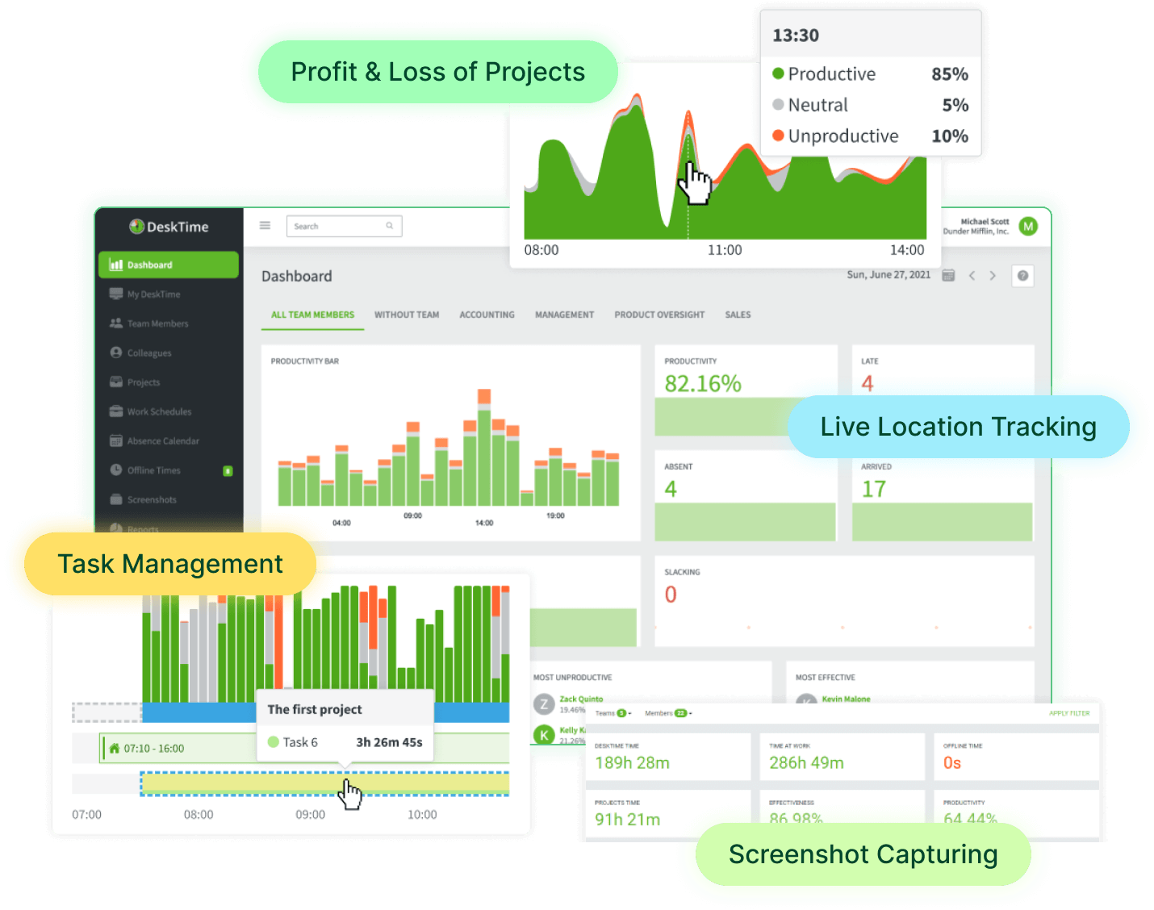Click the green M user avatar
Viewport: 1154px width, 910px height.
[x=1028, y=227]
